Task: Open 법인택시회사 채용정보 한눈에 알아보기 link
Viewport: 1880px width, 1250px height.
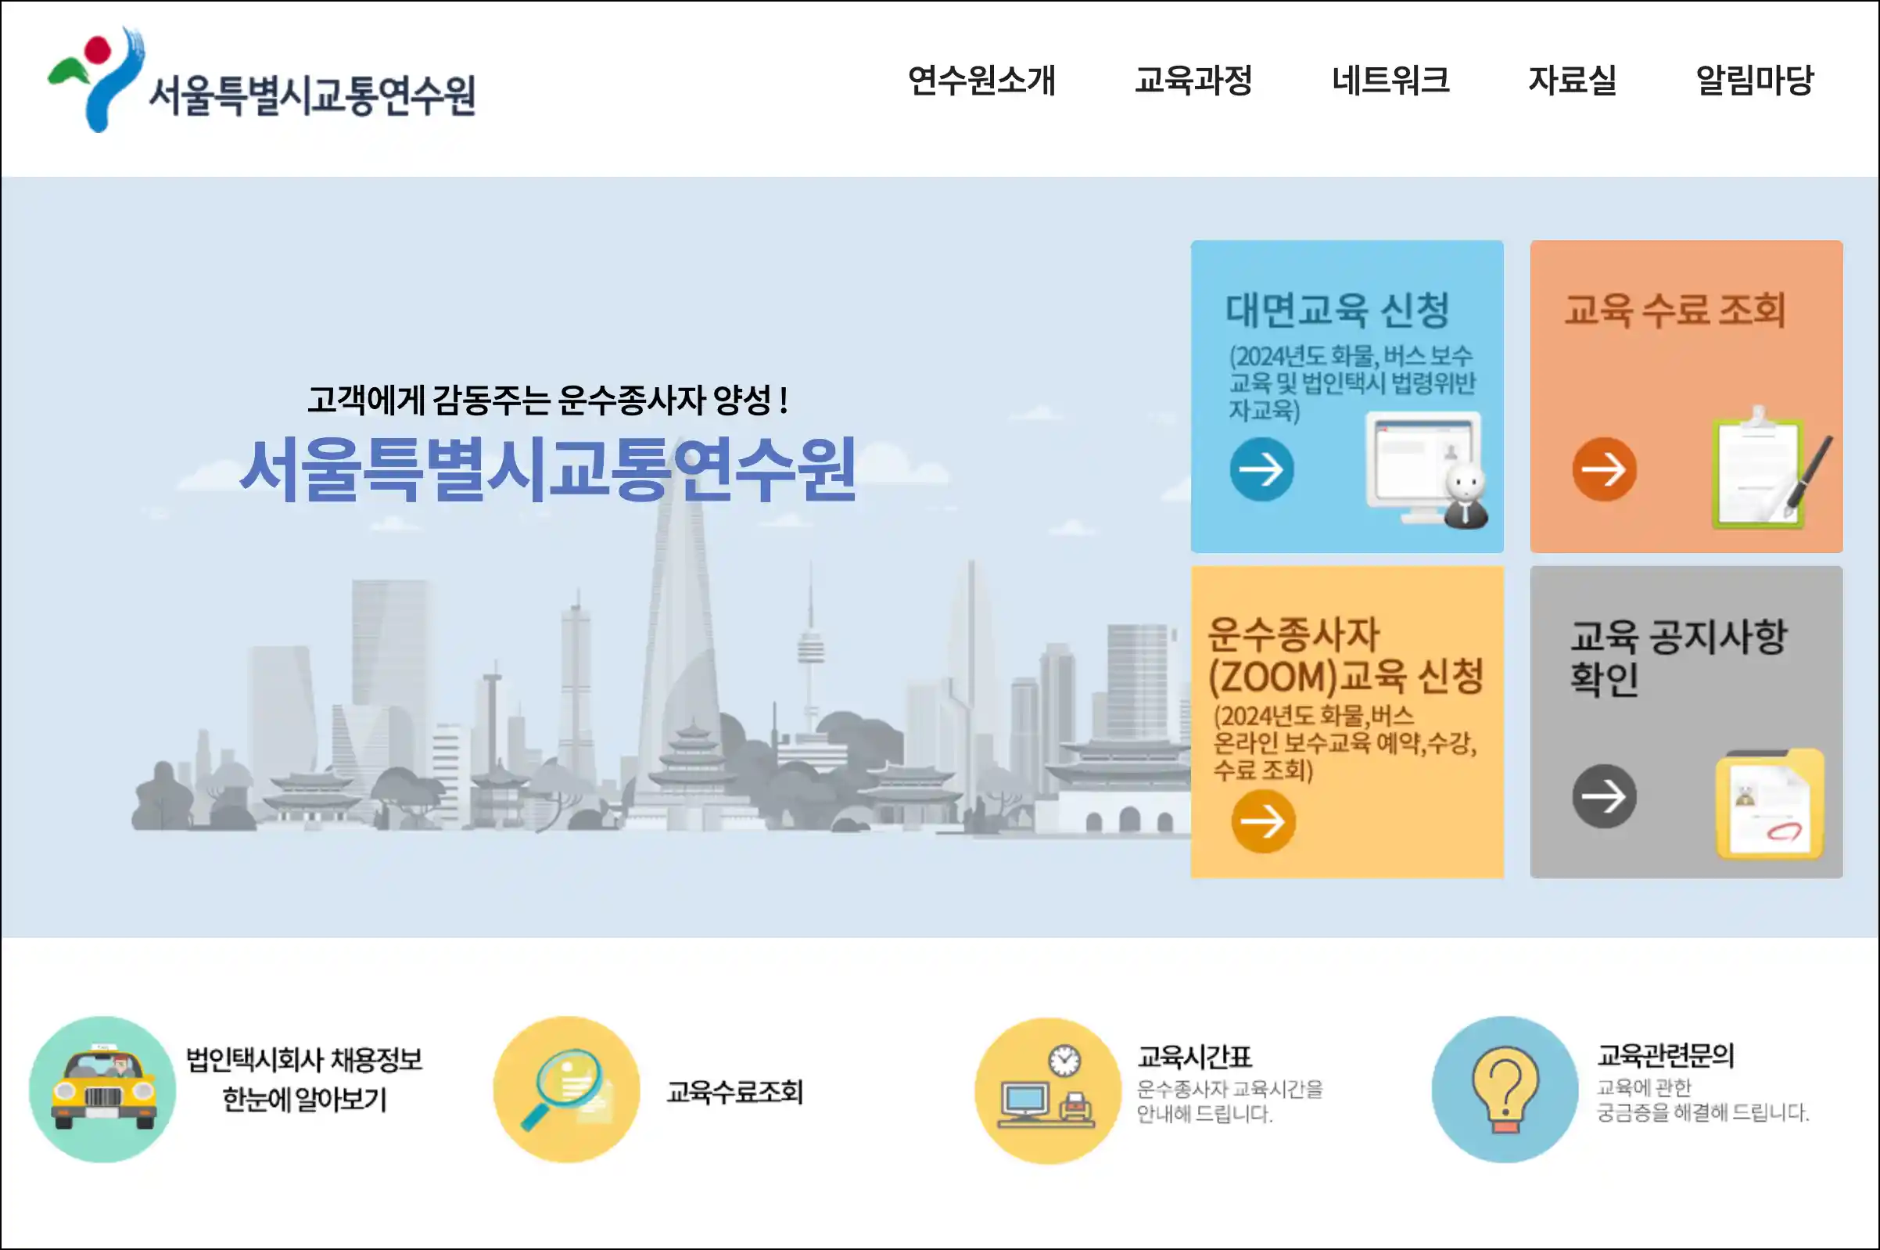Action: (304, 1079)
